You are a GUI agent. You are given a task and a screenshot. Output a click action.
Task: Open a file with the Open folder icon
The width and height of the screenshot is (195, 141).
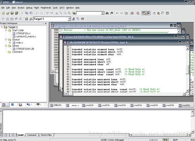8,13
